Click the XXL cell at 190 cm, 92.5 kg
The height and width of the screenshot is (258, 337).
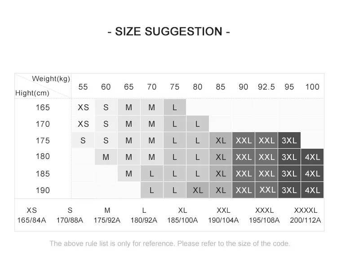coord(266,190)
